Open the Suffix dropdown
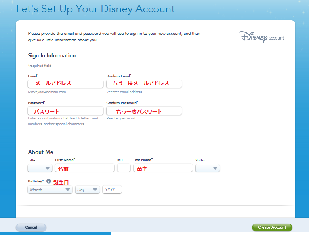 tap(208, 168)
